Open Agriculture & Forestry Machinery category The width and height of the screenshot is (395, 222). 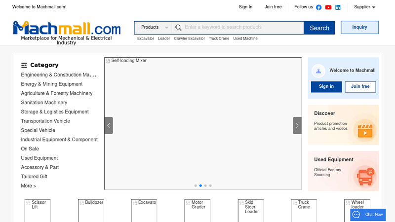[57, 93]
